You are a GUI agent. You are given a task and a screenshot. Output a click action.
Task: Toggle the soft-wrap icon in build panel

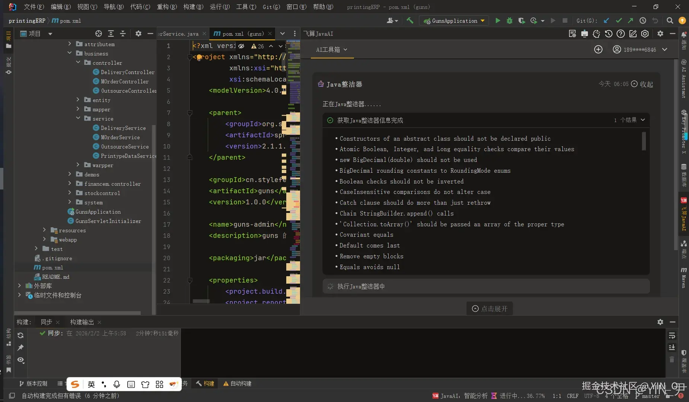pos(672,336)
